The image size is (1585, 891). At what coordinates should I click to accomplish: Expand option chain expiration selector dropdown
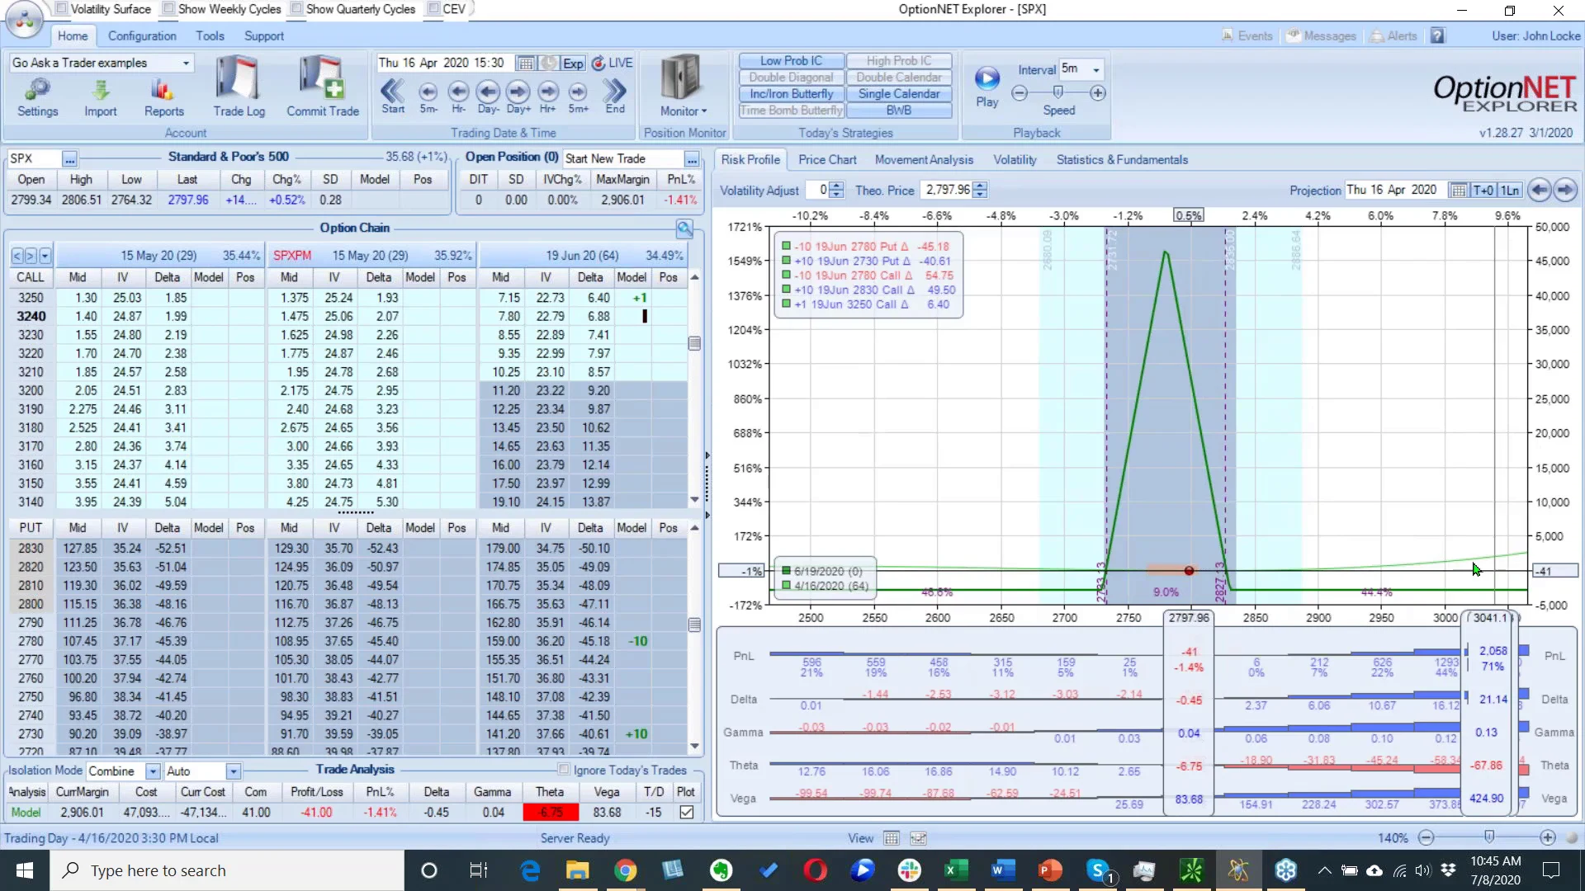click(x=45, y=257)
